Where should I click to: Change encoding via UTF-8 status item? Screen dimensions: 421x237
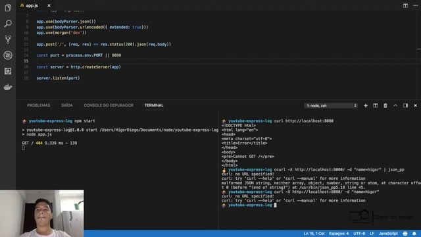click(x=359, y=234)
